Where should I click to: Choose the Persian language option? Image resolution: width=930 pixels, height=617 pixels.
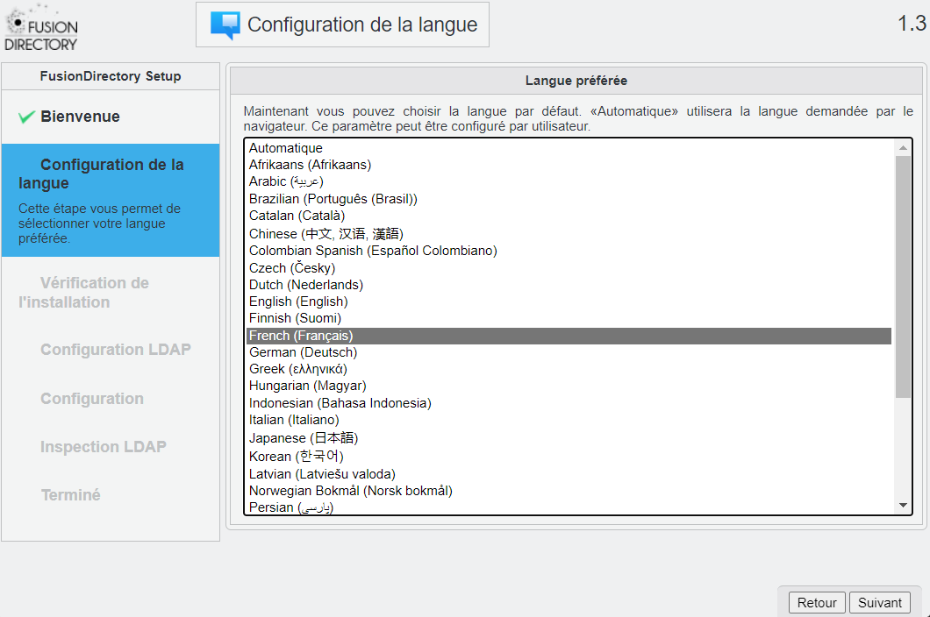point(569,507)
